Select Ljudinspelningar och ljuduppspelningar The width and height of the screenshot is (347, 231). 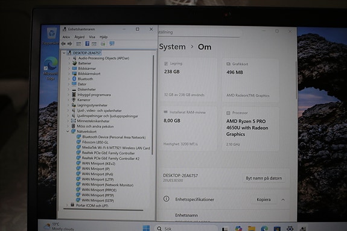click(107, 116)
